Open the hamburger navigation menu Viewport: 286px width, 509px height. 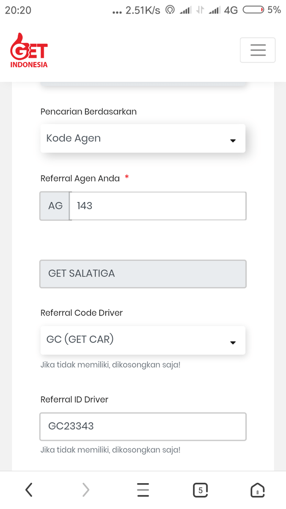click(x=258, y=50)
